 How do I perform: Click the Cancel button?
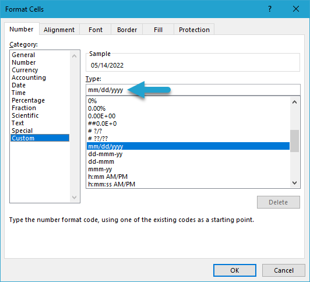pyautogui.click(x=284, y=270)
